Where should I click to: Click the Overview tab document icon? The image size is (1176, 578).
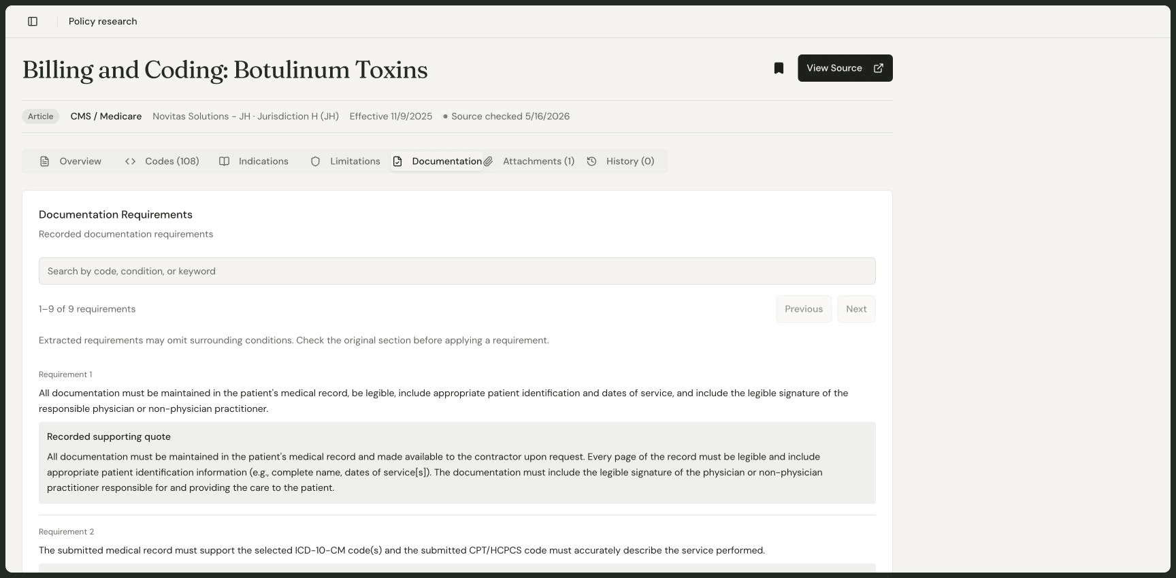(44, 161)
